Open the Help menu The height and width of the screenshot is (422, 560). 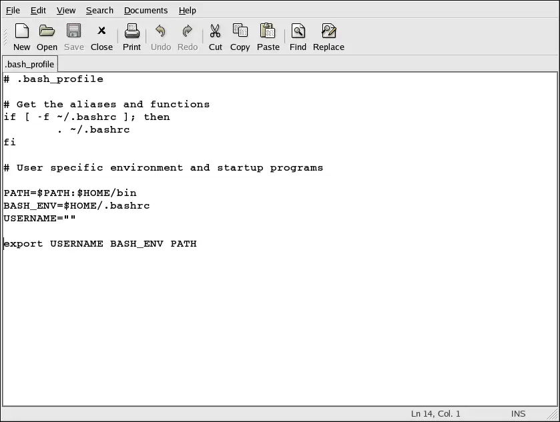[188, 10]
